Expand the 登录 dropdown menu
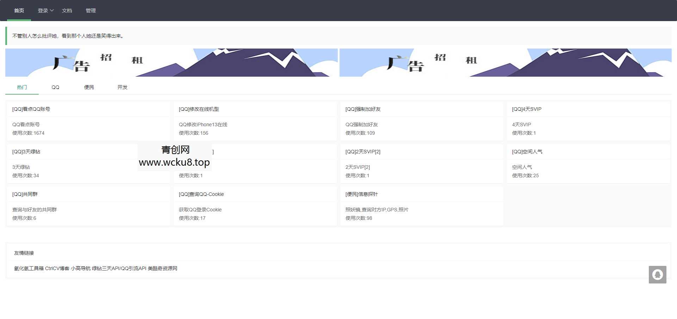 [x=45, y=11]
